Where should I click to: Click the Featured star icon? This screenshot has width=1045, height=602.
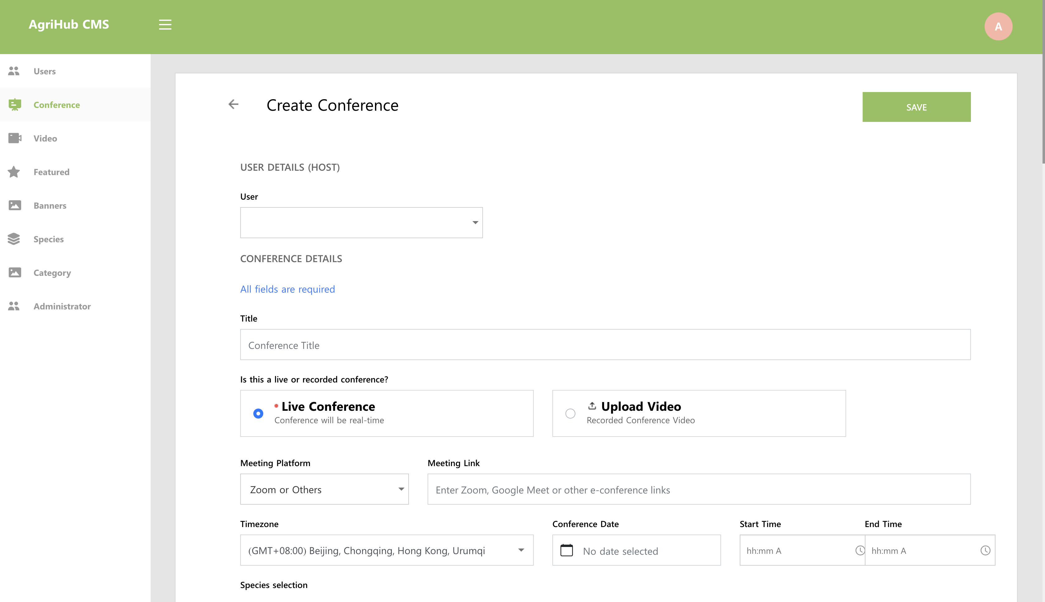(14, 172)
